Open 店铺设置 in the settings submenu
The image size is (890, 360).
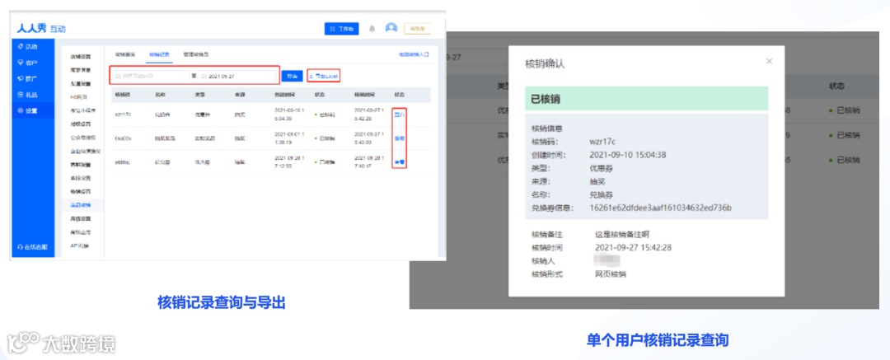coord(80,57)
